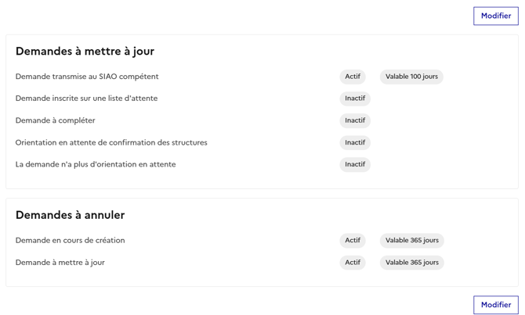
Task: Click the bottom Modifier button
Action: [495, 305]
